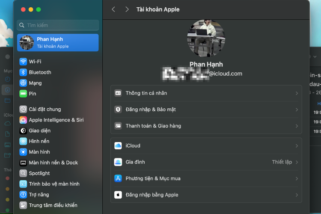Select Mạng label in sidebar
The height and width of the screenshot is (214, 321).
pyautogui.click(x=35, y=83)
